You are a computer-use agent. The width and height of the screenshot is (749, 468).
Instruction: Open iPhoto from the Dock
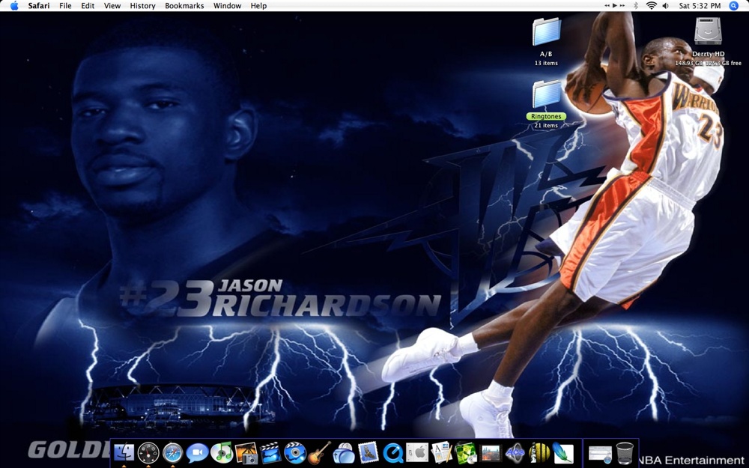pos(246,452)
